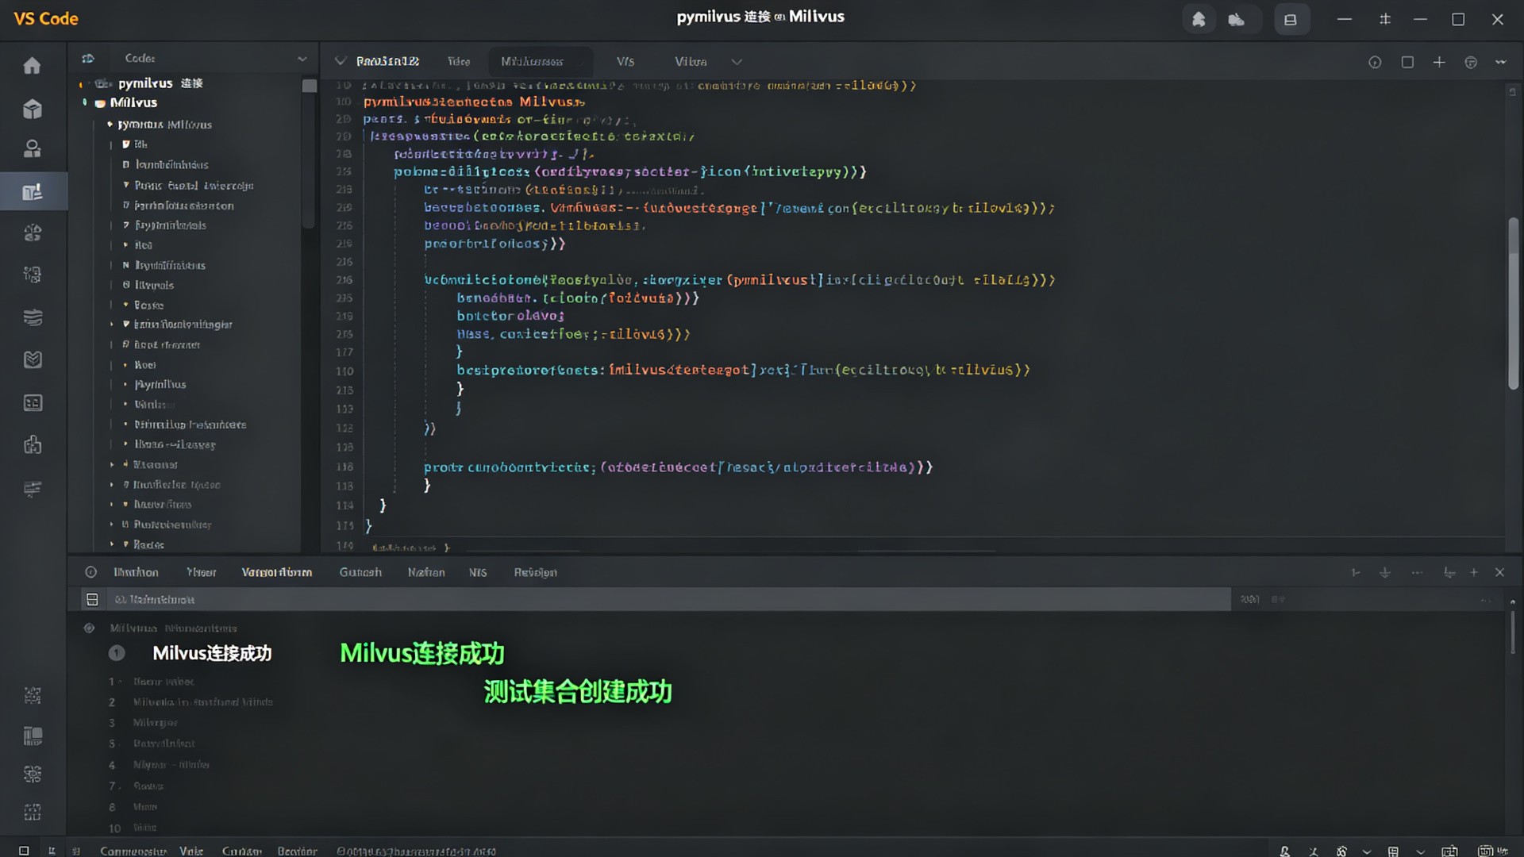
Task: Open the stacked layers icon in activity bar
Action: [x=33, y=317]
